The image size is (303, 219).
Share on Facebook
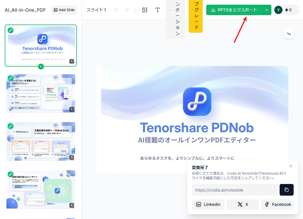click(x=277, y=204)
